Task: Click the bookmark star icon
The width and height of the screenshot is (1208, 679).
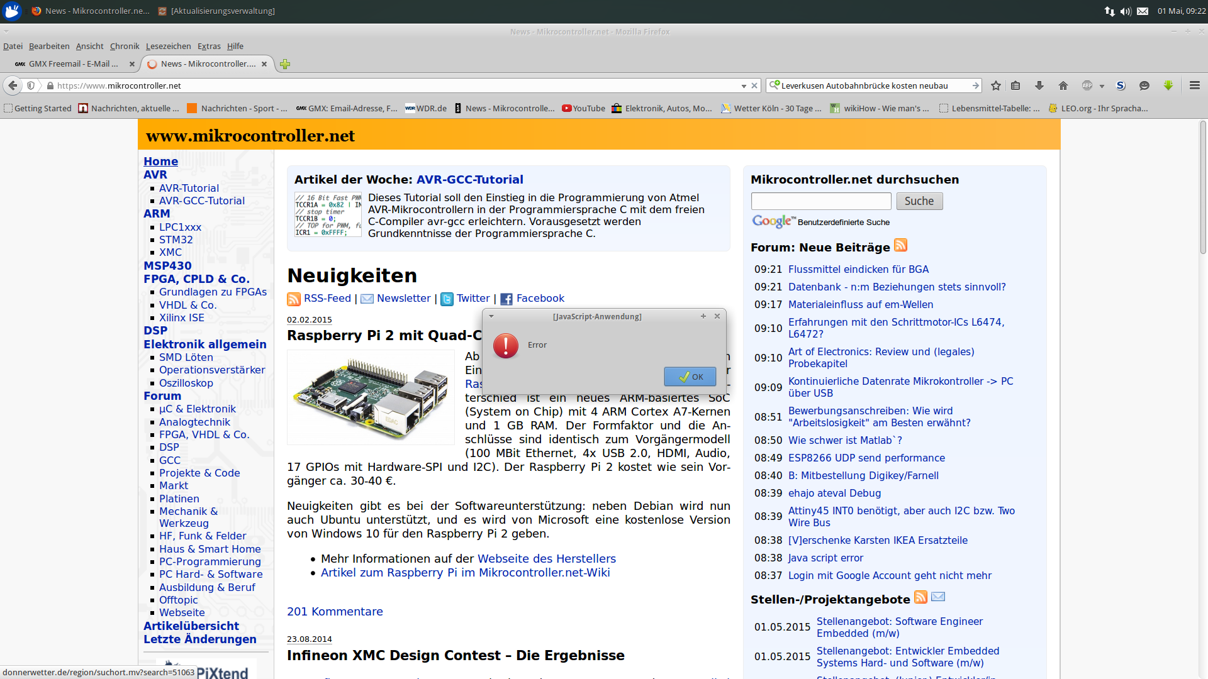Action: pyautogui.click(x=996, y=86)
